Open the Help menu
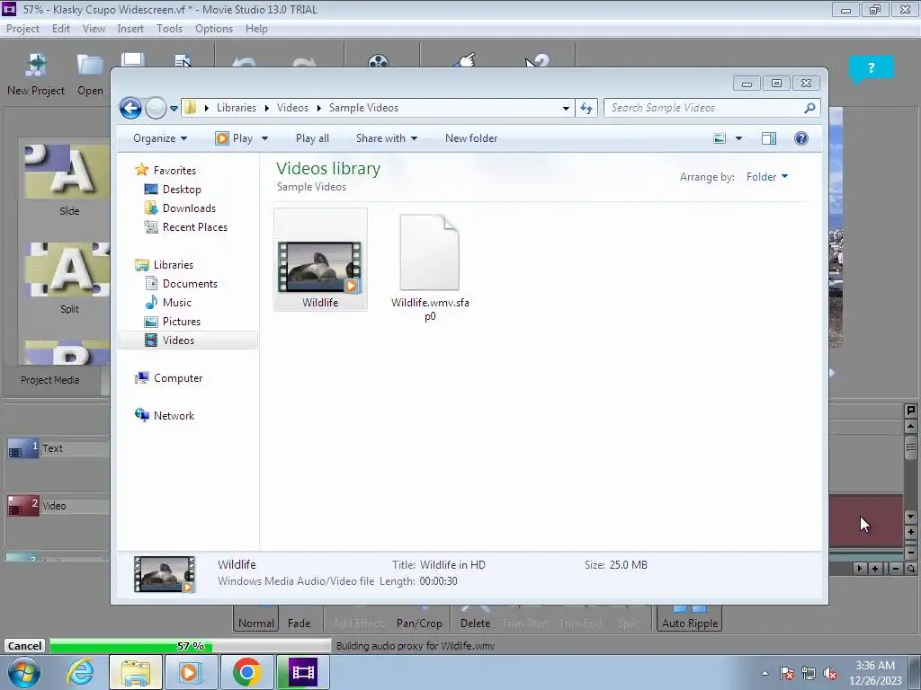Viewport: 921px width, 690px height. pyautogui.click(x=256, y=29)
